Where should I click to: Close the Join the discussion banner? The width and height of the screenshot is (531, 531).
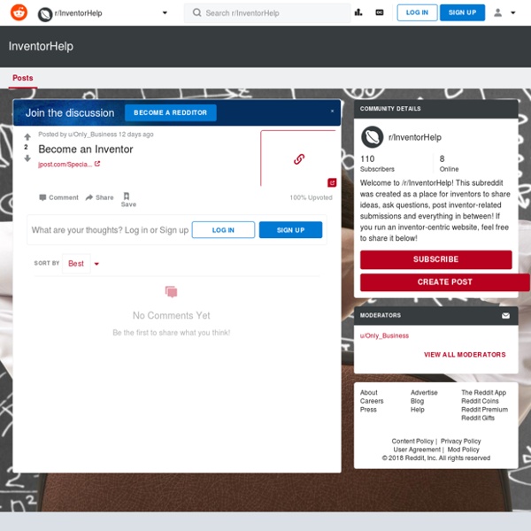tap(332, 112)
